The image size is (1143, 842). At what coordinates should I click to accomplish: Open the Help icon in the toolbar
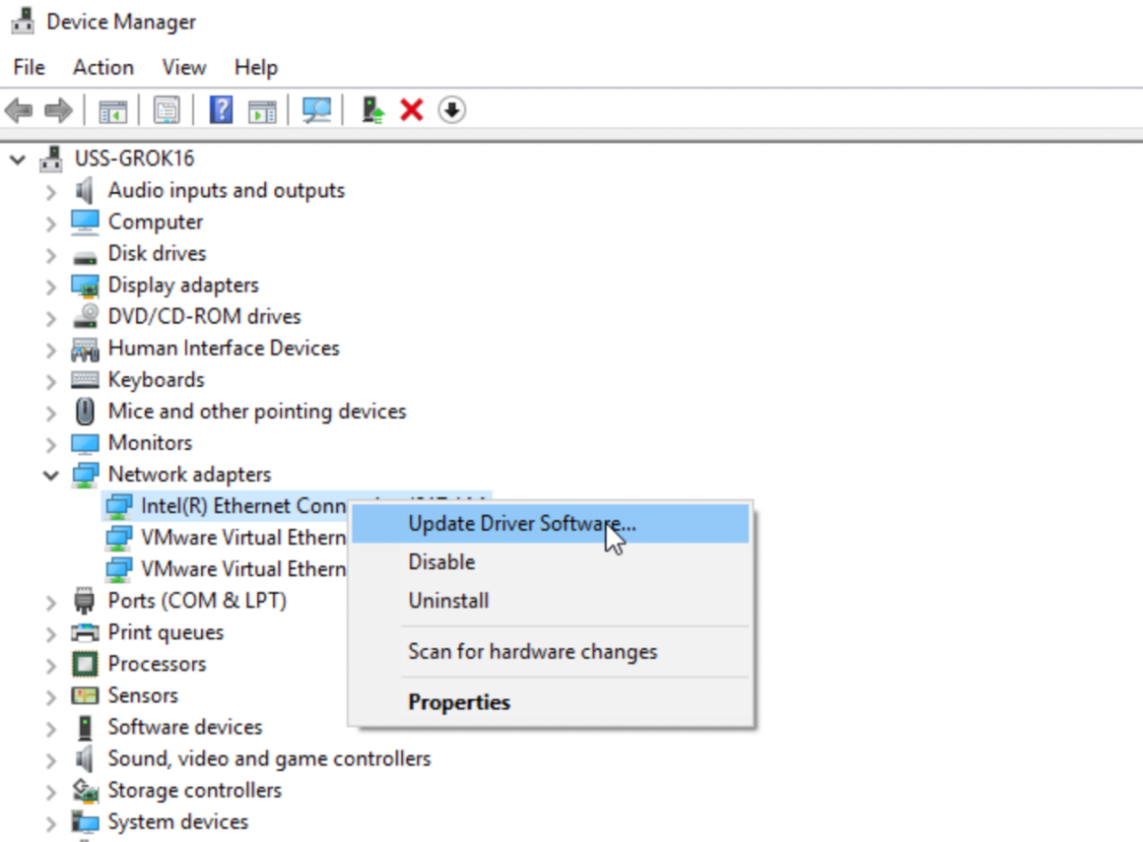click(219, 109)
